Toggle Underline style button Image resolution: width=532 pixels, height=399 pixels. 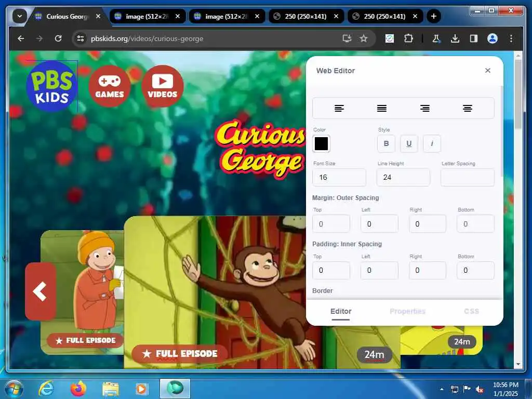pos(409,143)
